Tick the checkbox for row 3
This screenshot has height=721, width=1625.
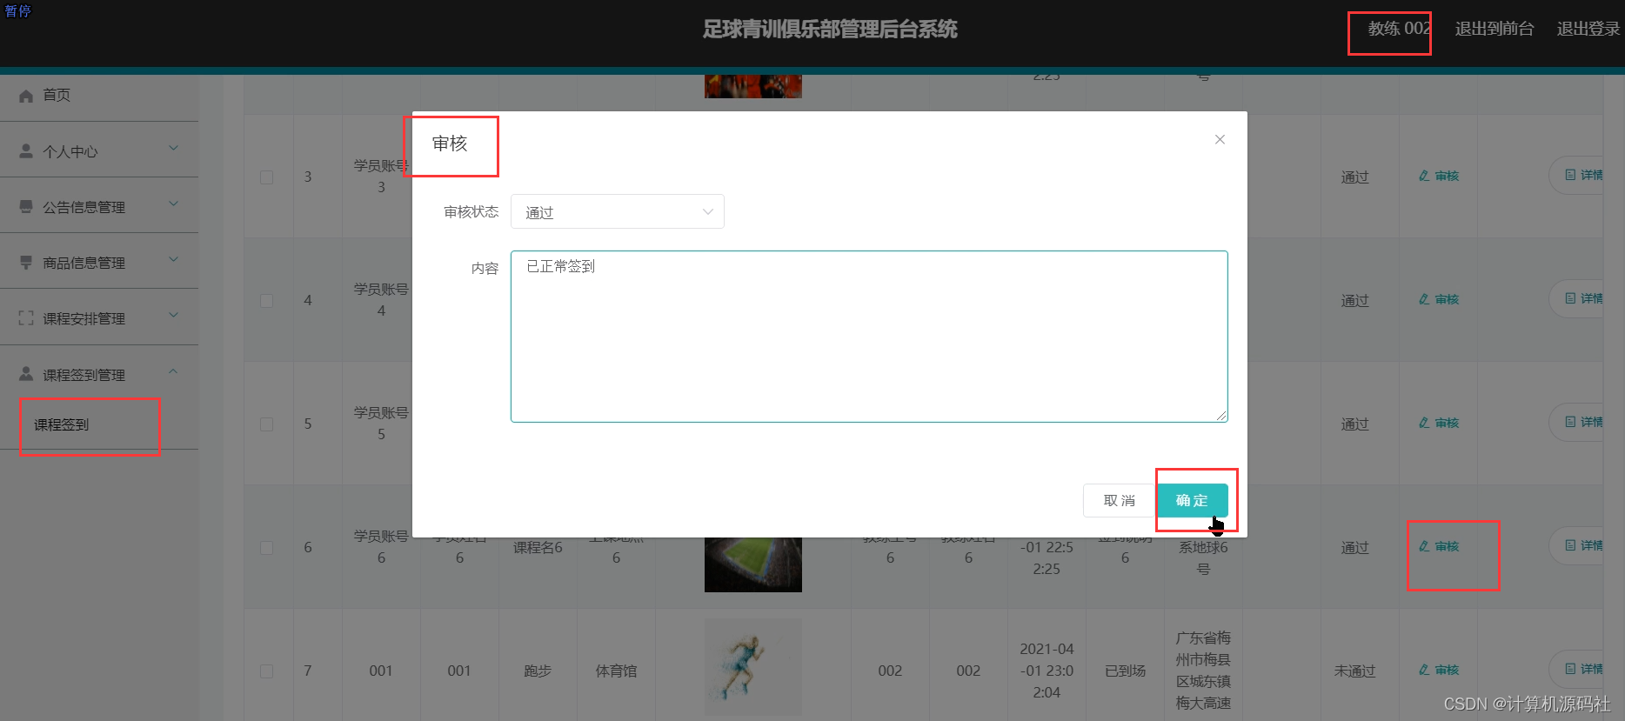[267, 177]
